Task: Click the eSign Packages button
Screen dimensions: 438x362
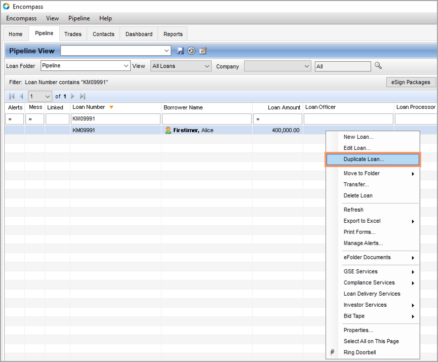Action: (411, 82)
